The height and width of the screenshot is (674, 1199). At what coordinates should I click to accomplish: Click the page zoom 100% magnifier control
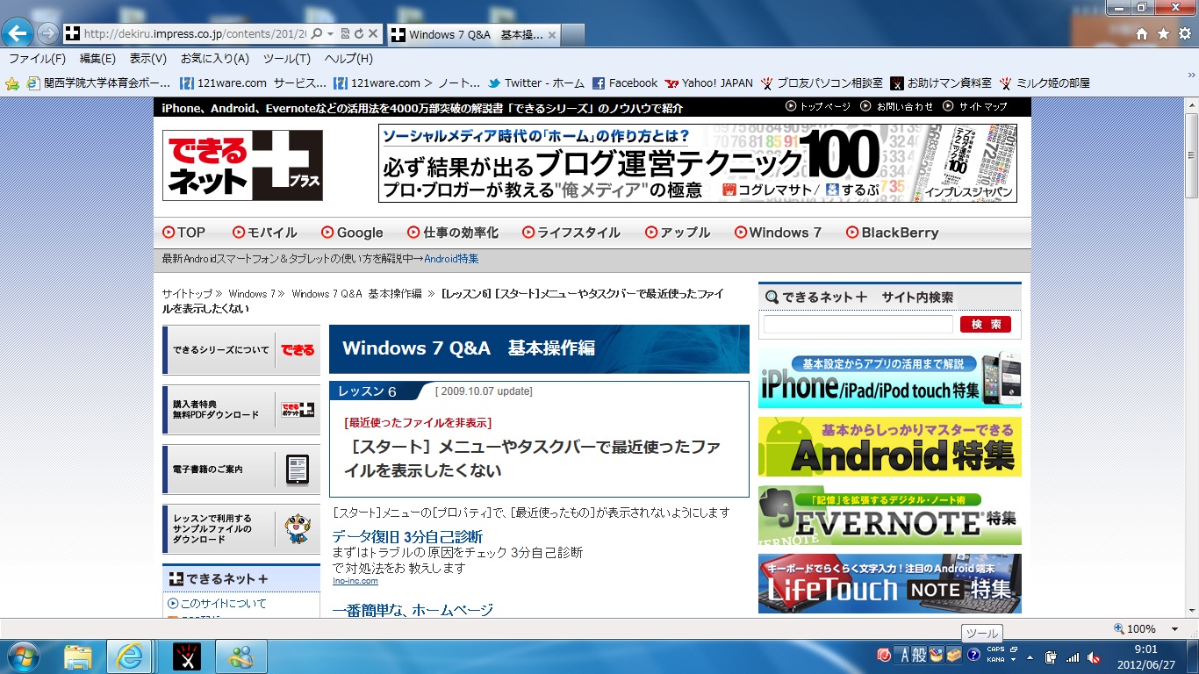1136,629
